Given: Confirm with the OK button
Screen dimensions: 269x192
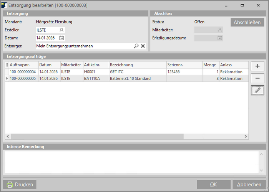Looking at the screenshot, I should click(214, 184).
